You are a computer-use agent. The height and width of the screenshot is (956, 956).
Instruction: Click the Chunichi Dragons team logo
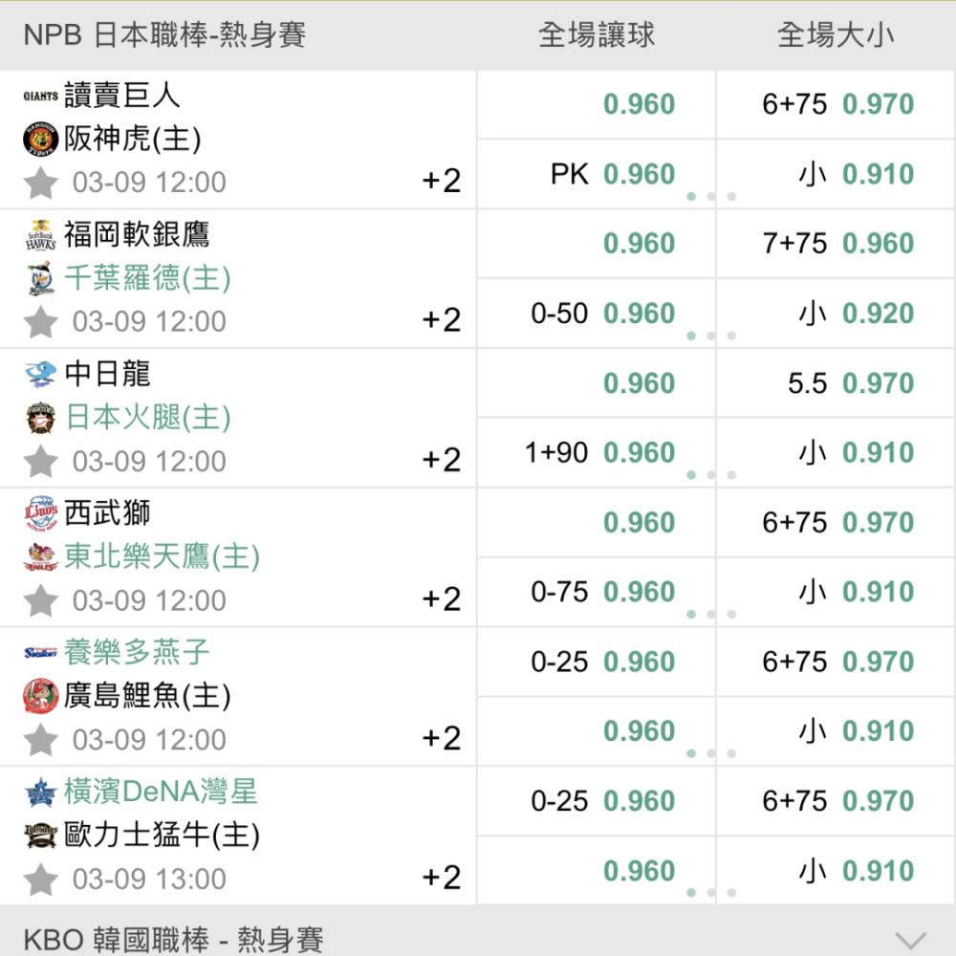click(41, 374)
